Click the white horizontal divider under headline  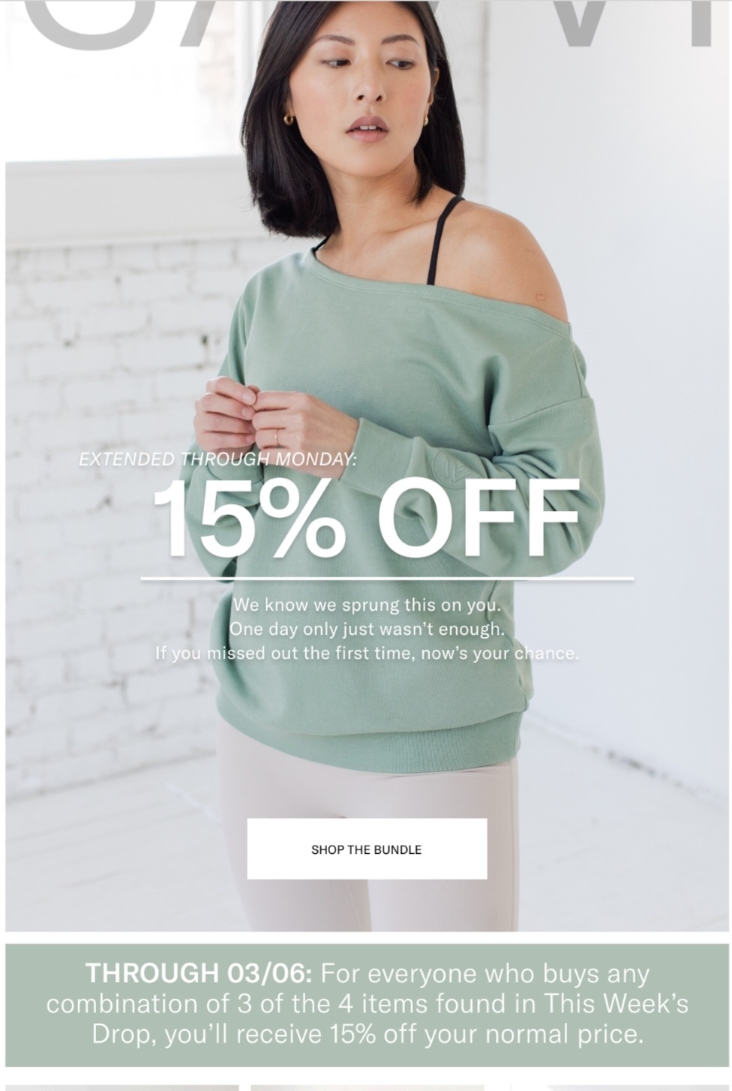387,579
